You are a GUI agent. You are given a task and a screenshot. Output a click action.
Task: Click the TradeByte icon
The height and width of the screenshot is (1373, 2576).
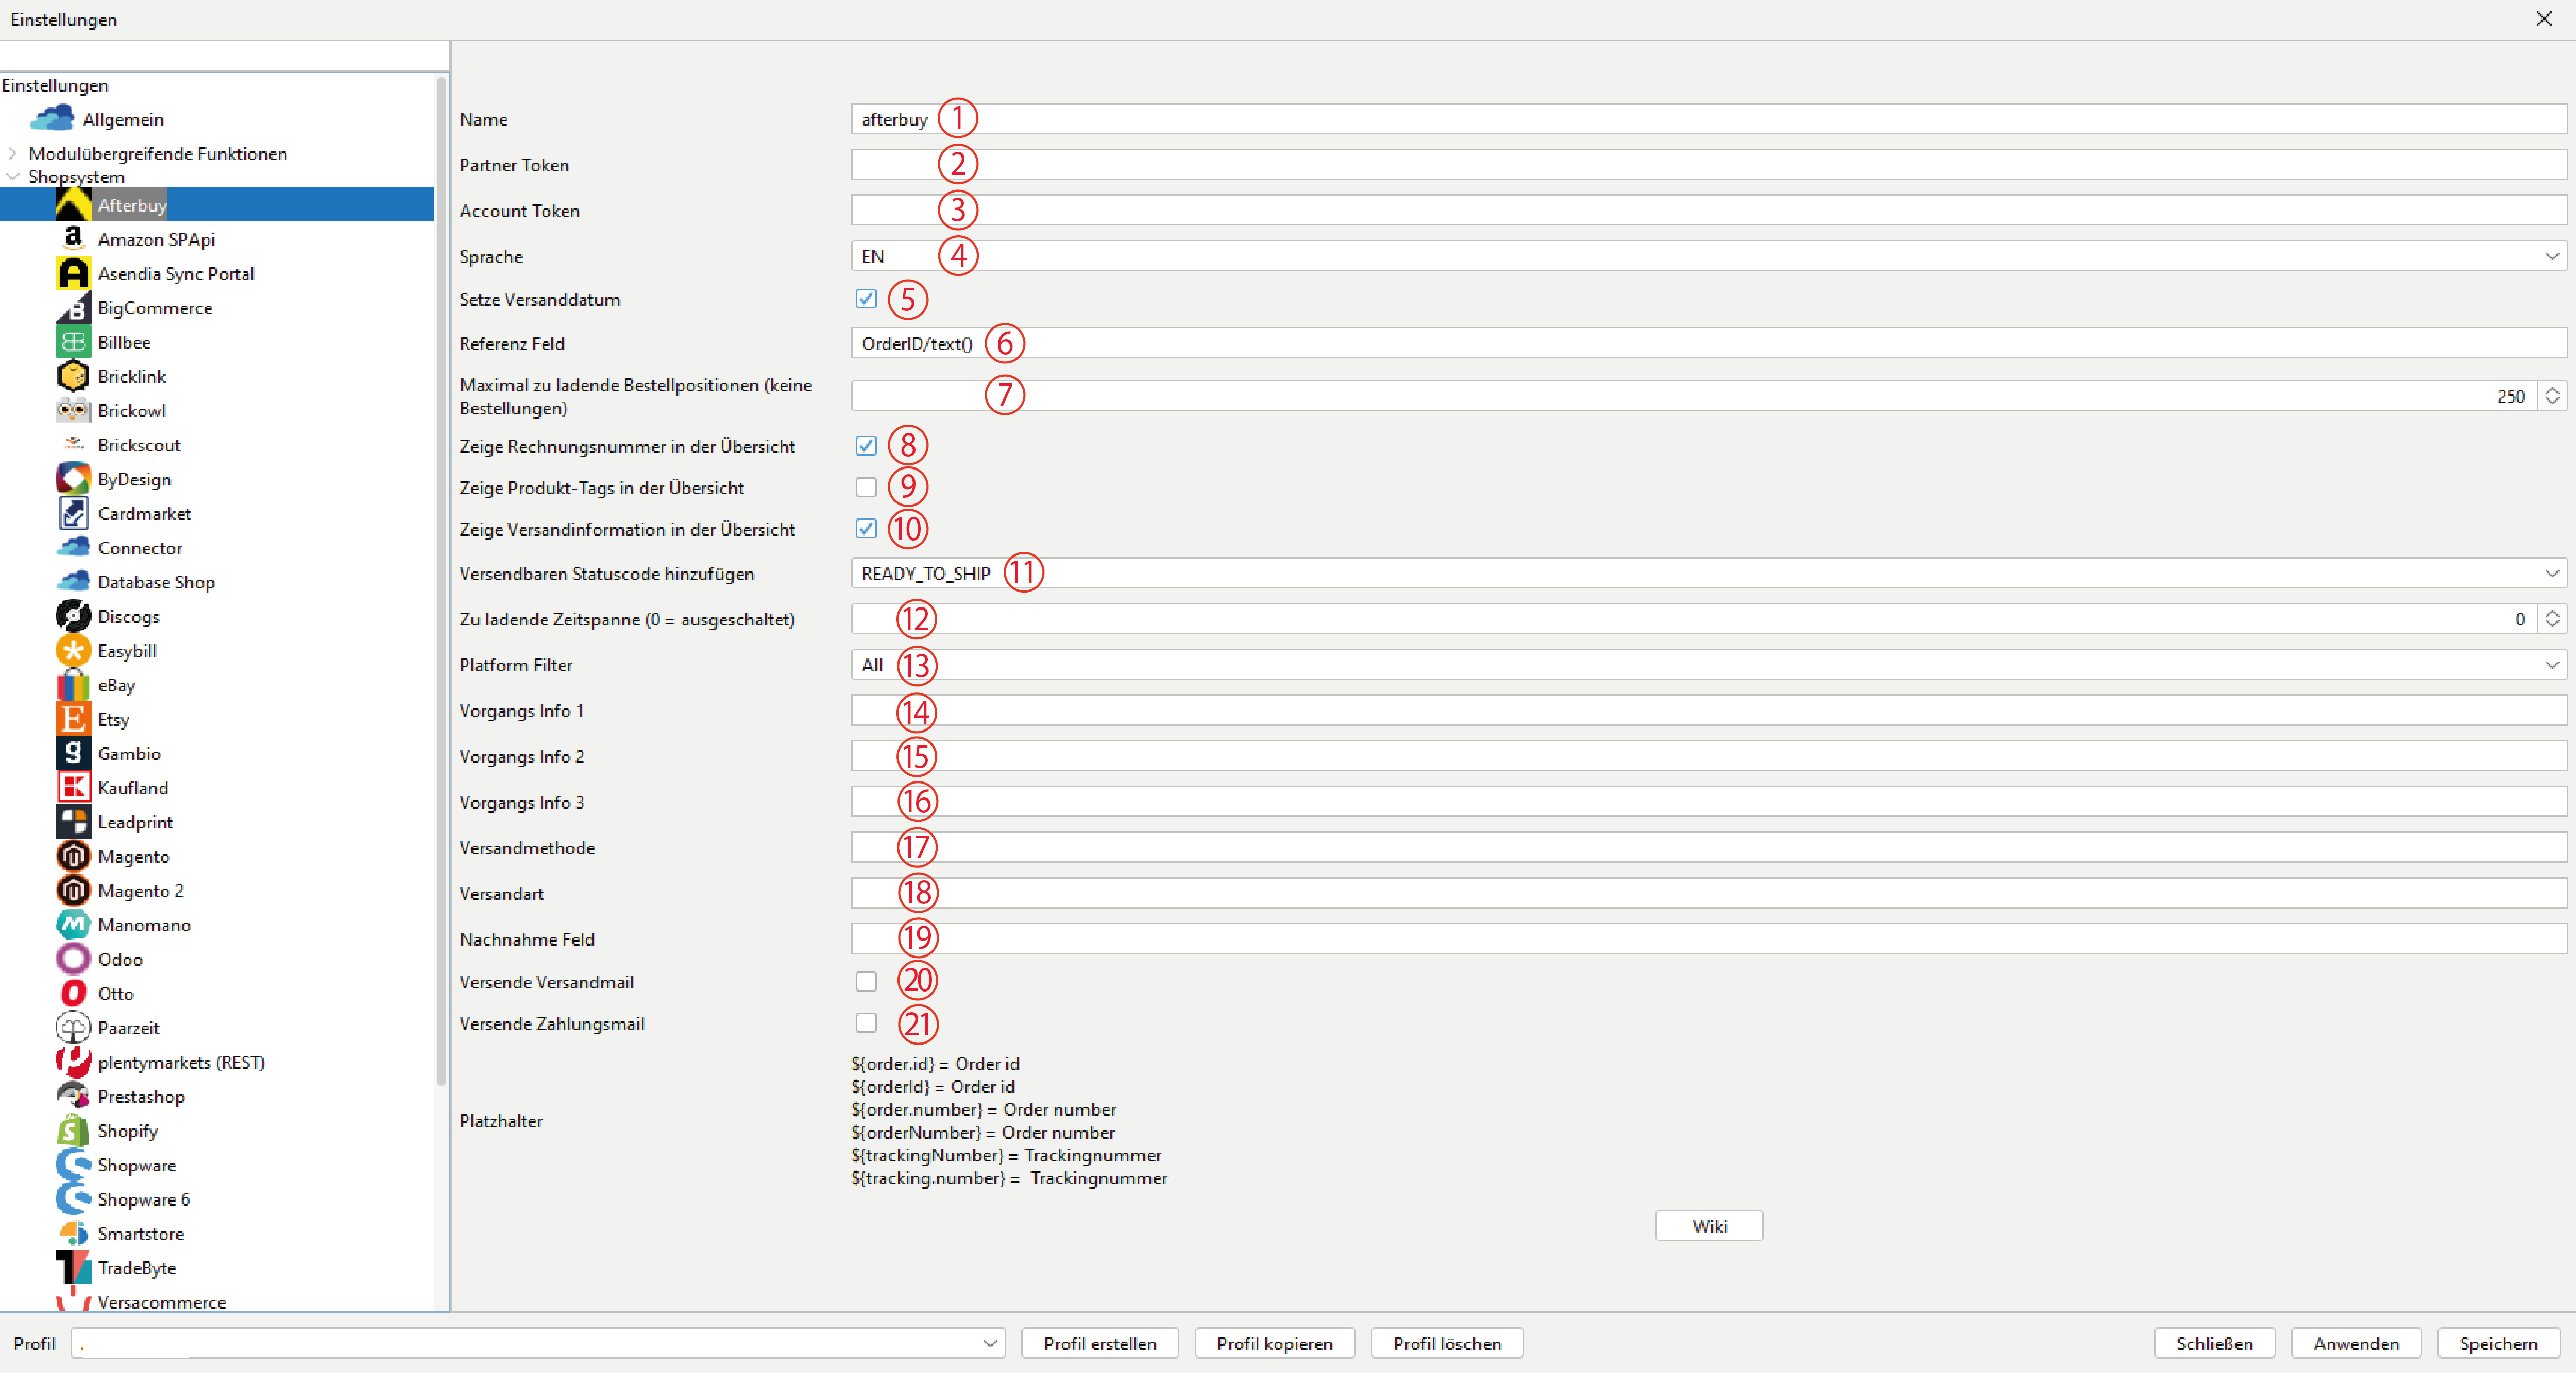pyautogui.click(x=73, y=1268)
